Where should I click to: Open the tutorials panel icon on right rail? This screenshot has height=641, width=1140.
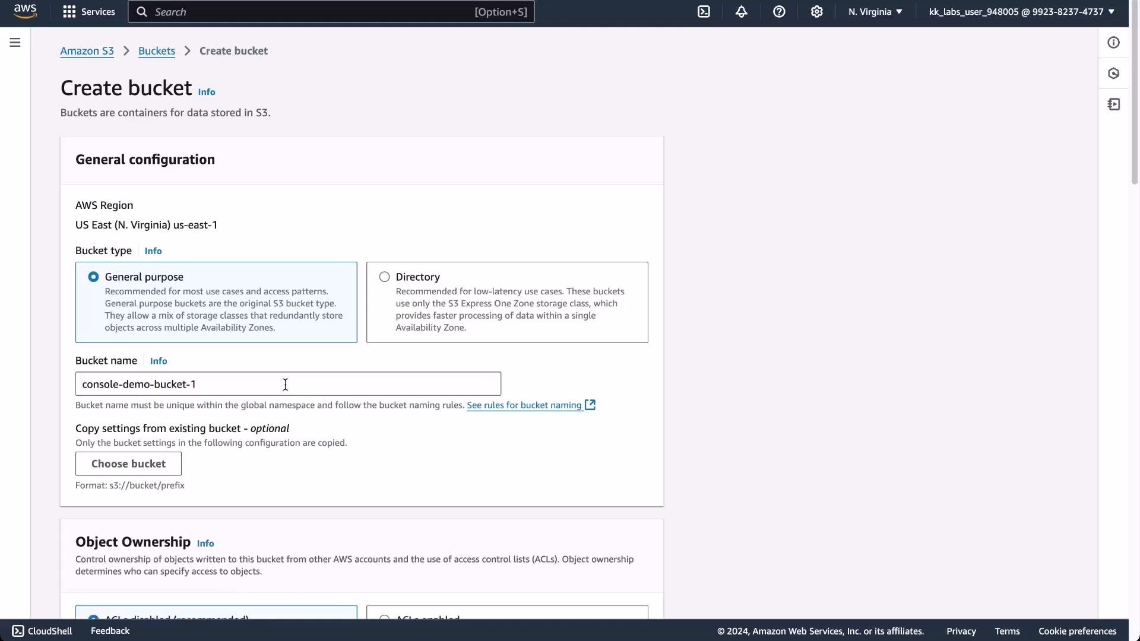[1114, 104]
